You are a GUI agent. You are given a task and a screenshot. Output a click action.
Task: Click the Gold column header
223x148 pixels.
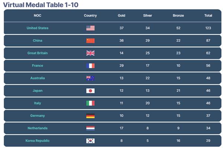click(x=122, y=16)
